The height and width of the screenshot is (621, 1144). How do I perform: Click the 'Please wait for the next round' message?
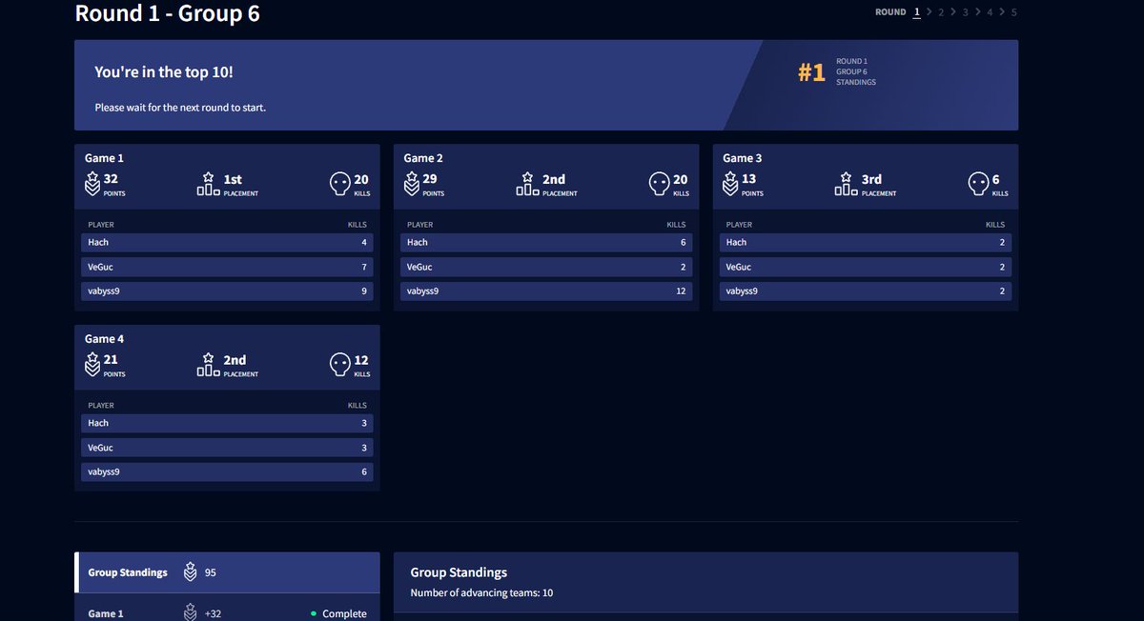180,108
